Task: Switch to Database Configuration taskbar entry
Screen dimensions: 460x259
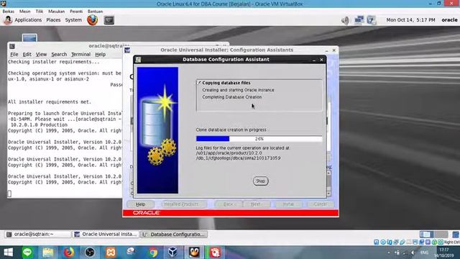Action: 174,234
